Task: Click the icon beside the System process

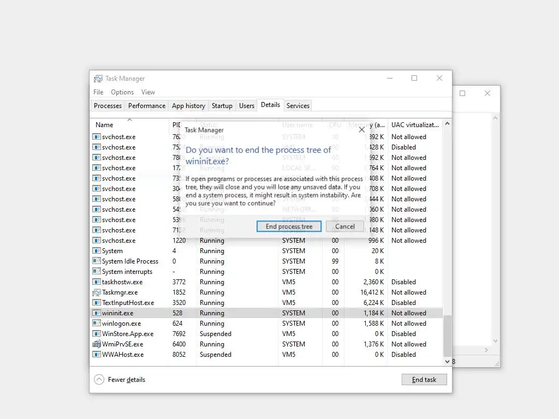Action: (x=96, y=251)
